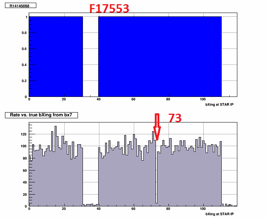Click the tallest bar near bXing 15

56,166
